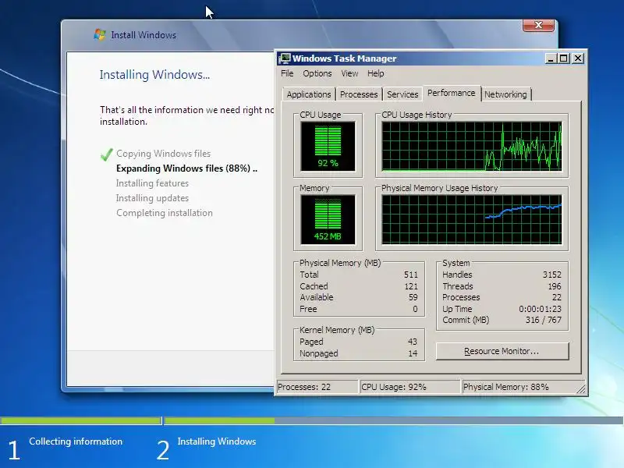Click the Physical Memory Total value 511

411,275
